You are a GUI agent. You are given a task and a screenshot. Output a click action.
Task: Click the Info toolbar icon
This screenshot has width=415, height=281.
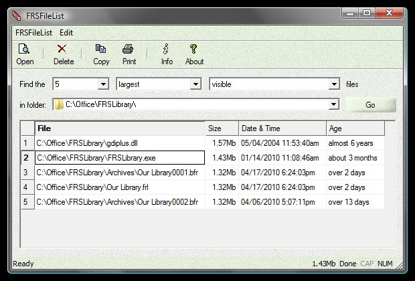(x=166, y=49)
